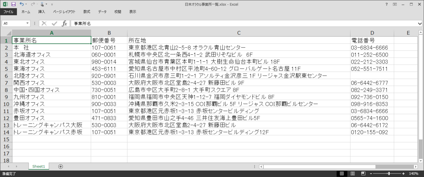This screenshot has width=424, height=177.
Task: Open the Undo history dropdown arrow
Action: click(26, 4)
